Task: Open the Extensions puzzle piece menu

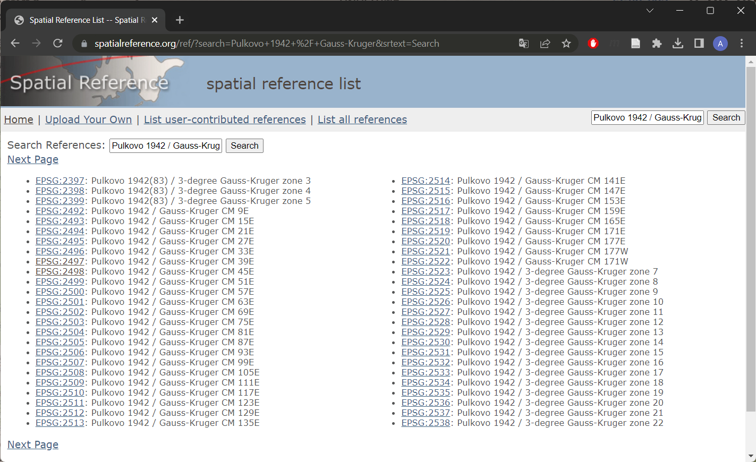Action: coord(657,44)
